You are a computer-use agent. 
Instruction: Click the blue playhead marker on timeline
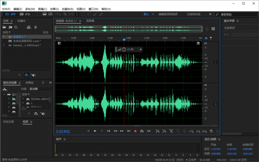(124, 40)
